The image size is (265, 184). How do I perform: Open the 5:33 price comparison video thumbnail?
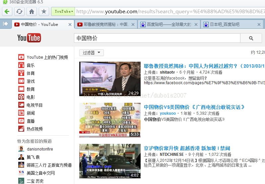coord(110,120)
